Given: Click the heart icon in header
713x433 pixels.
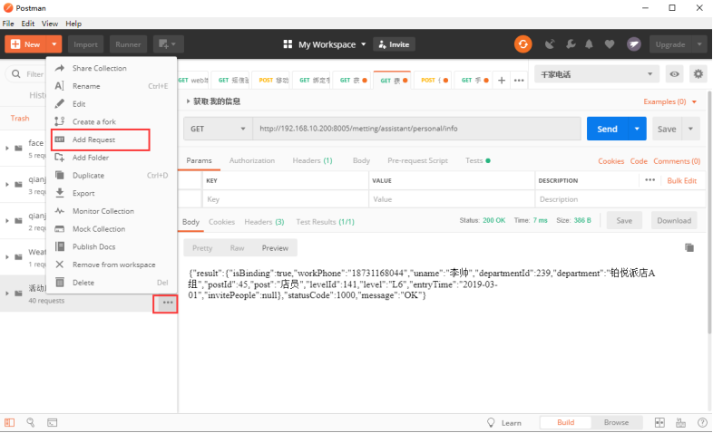Looking at the screenshot, I should [x=610, y=44].
